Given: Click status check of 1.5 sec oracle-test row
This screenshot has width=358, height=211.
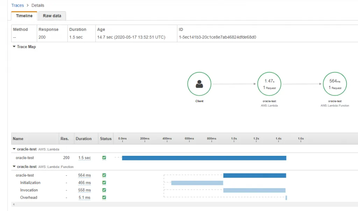Looking at the screenshot, I should 104,158.
